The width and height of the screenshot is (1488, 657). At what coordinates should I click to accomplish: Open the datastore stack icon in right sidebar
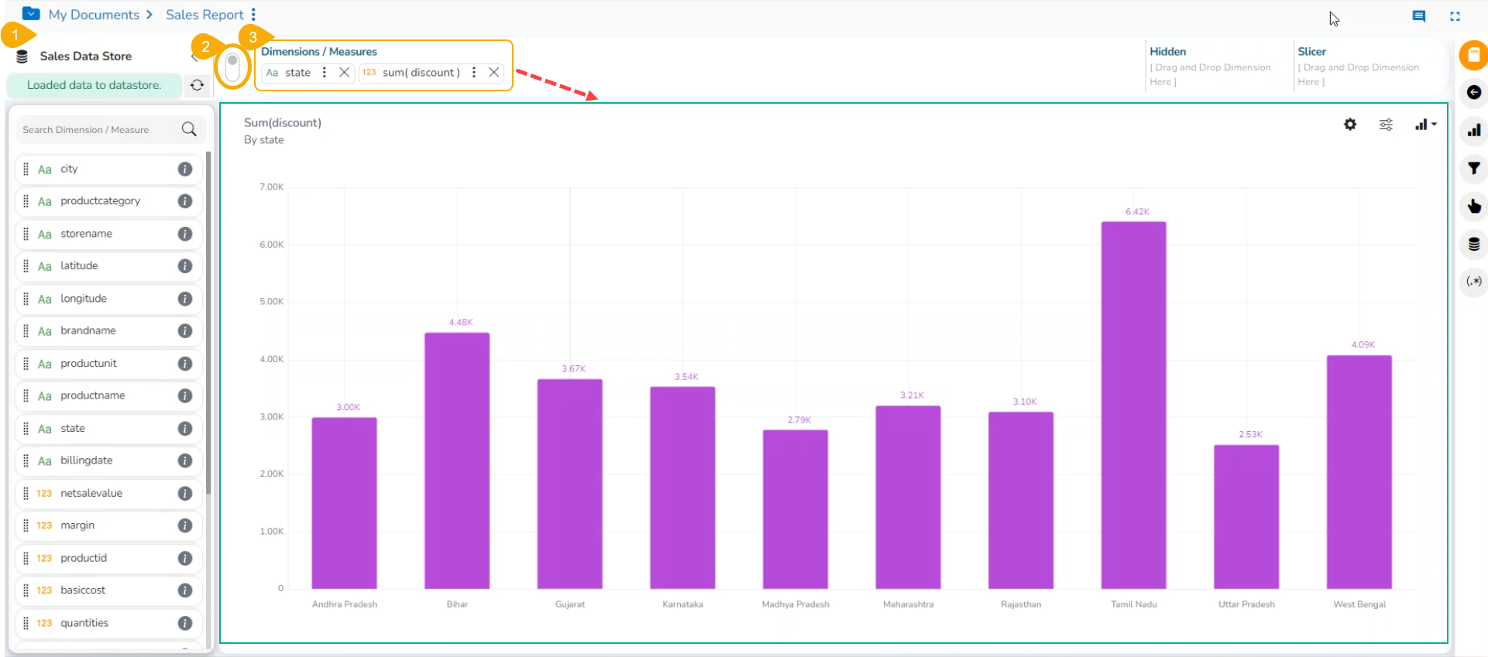coord(1473,244)
